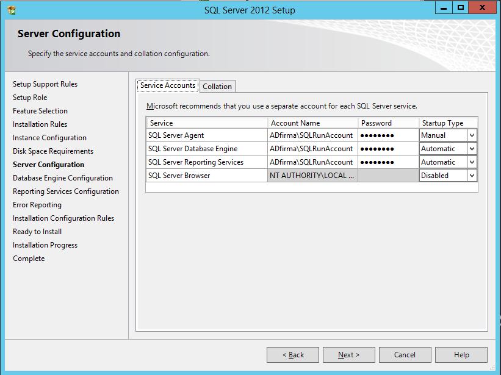Click Setup Support Rules step in sidebar

(45, 84)
